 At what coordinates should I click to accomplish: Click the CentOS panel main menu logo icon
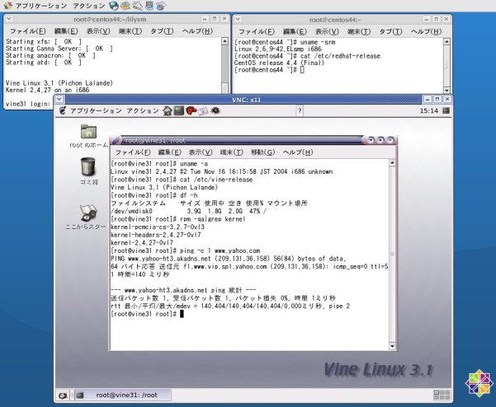coord(7,6)
